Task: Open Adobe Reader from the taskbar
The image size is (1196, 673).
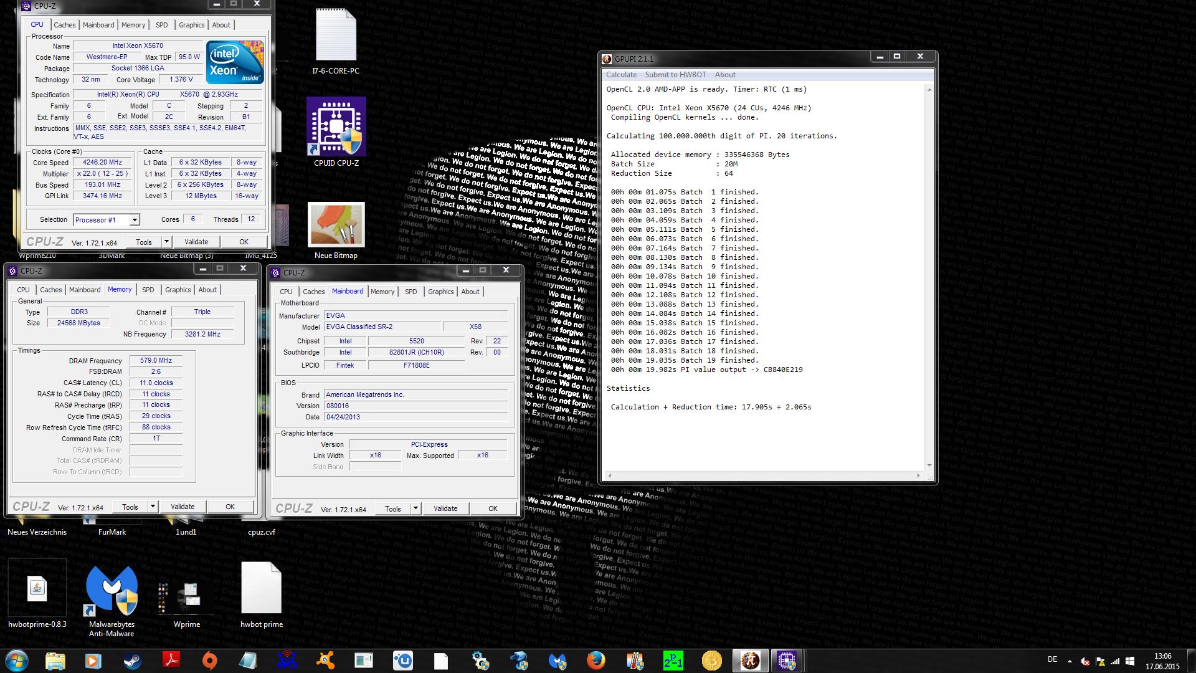Action: click(x=171, y=661)
